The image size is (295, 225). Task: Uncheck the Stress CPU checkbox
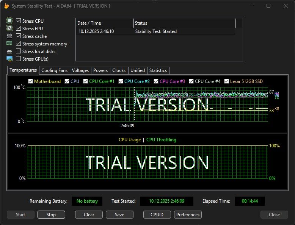[18, 21]
